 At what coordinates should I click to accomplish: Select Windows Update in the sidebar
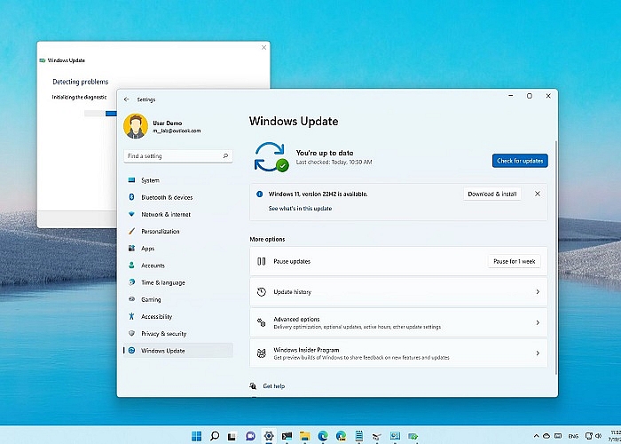click(178, 351)
